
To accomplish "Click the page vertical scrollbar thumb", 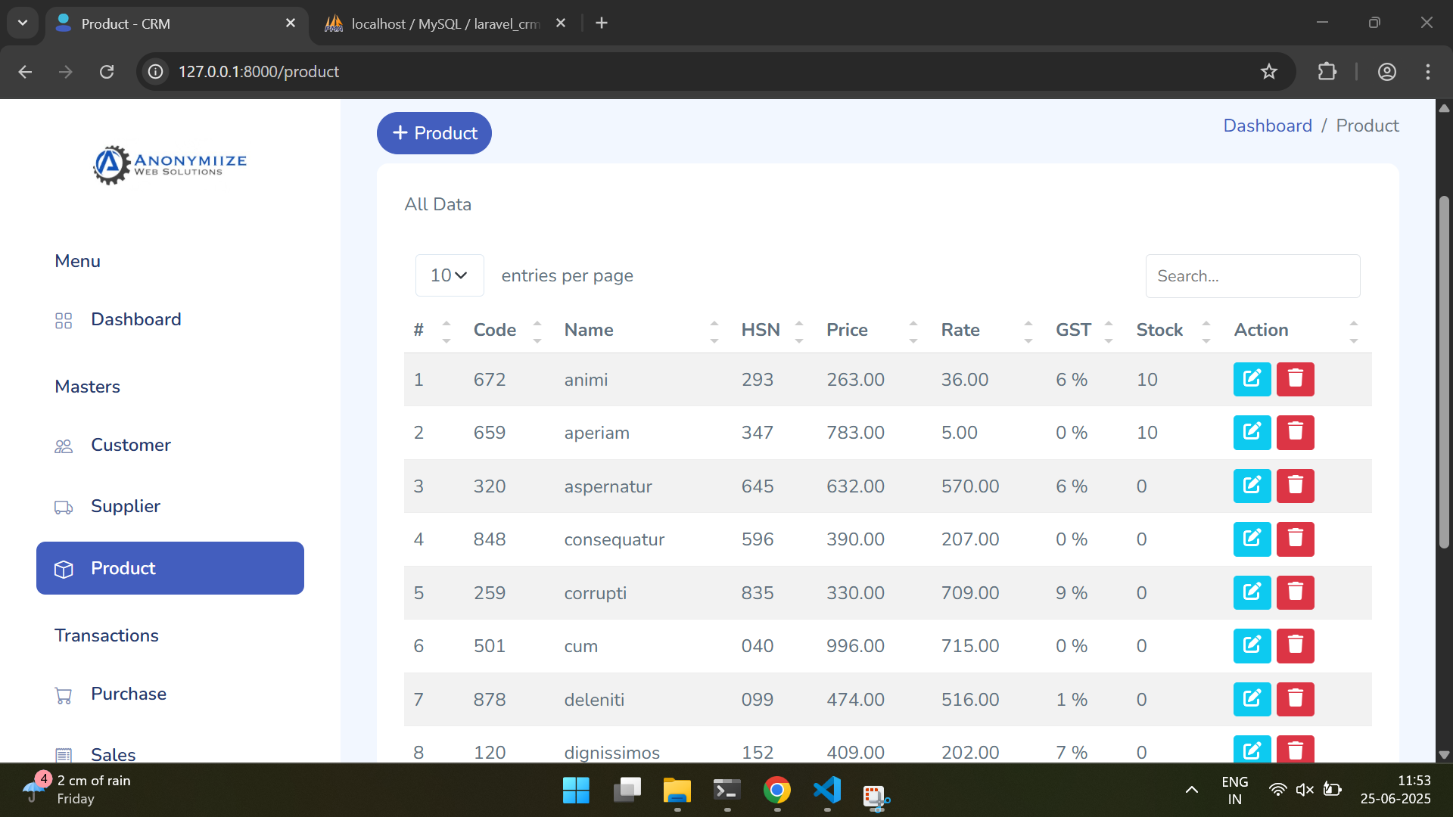I will (x=1444, y=372).
